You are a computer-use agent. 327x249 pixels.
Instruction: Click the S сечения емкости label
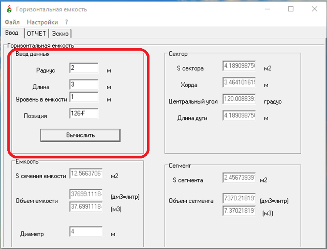pos(41,176)
